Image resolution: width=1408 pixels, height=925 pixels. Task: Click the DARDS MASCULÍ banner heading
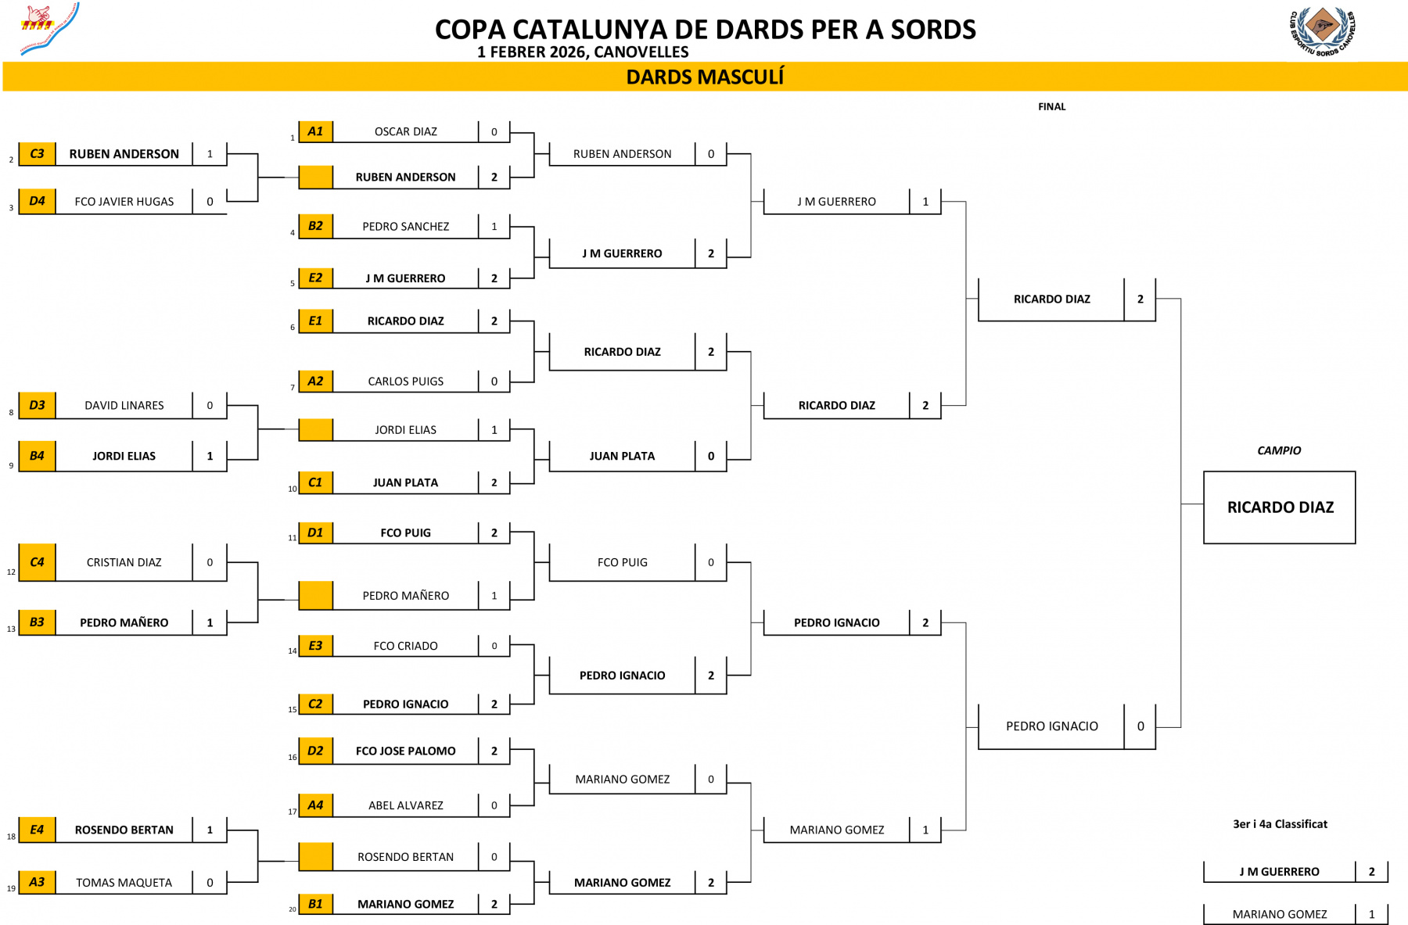(705, 77)
